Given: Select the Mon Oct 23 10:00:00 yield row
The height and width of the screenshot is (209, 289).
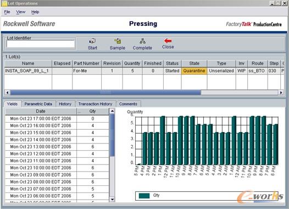Looking at the screenshot, I should click(57, 168).
